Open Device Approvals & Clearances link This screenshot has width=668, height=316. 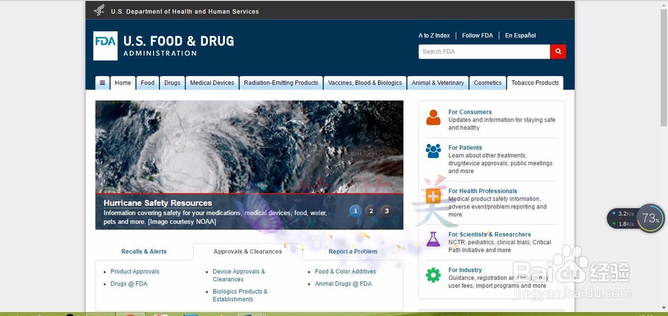click(239, 275)
